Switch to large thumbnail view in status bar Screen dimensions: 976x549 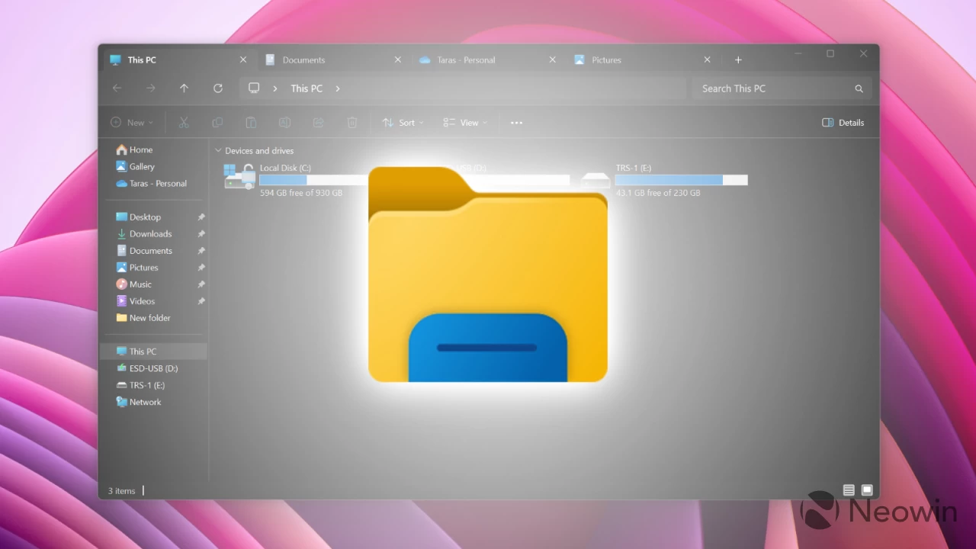pyautogui.click(x=867, y=490)
